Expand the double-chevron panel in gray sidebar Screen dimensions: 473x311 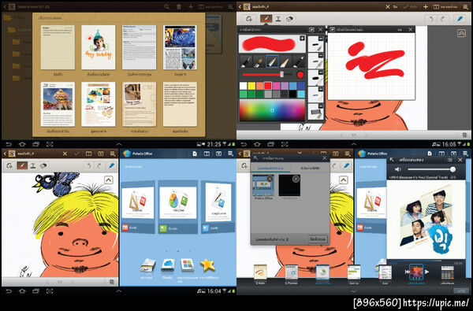(x=461, y=33)
